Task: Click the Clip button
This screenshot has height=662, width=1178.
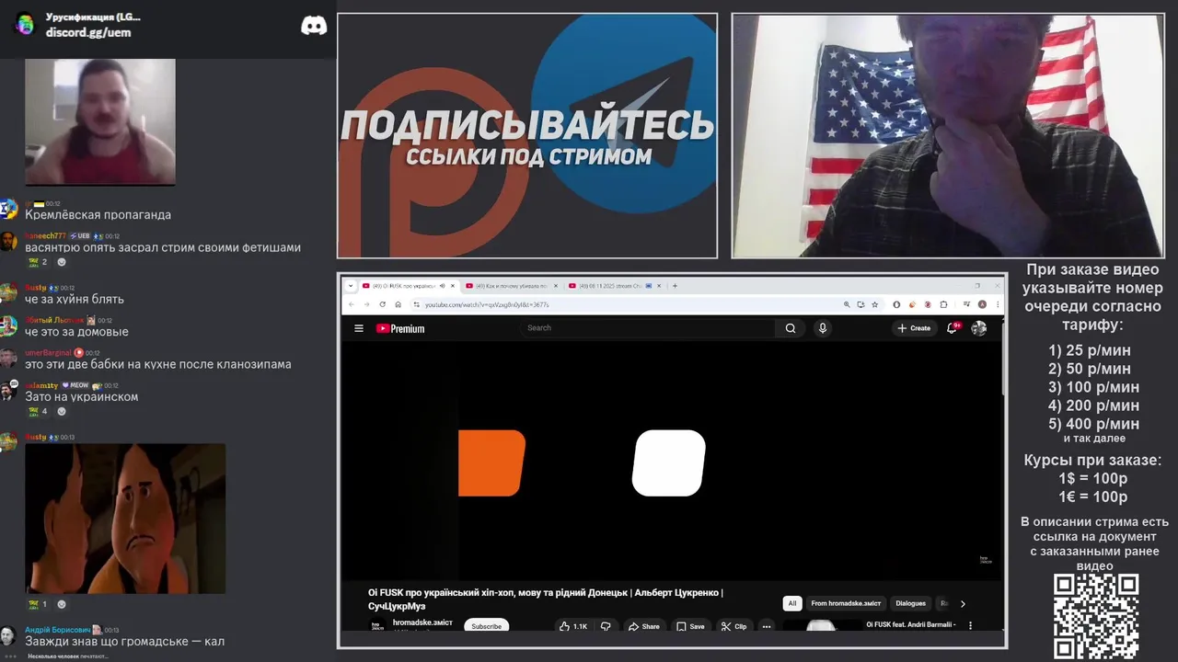Action: pyautogui.click(x=733, y=626)
